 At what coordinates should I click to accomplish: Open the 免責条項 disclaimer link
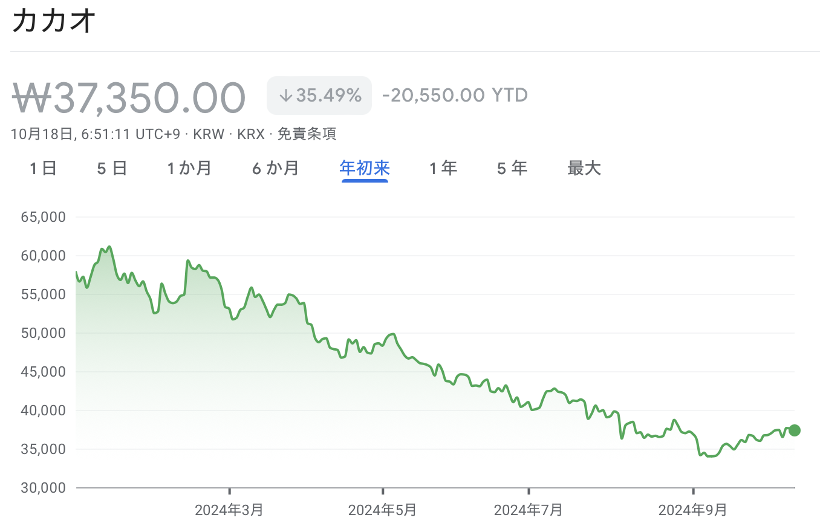click(x=307, y=134)
